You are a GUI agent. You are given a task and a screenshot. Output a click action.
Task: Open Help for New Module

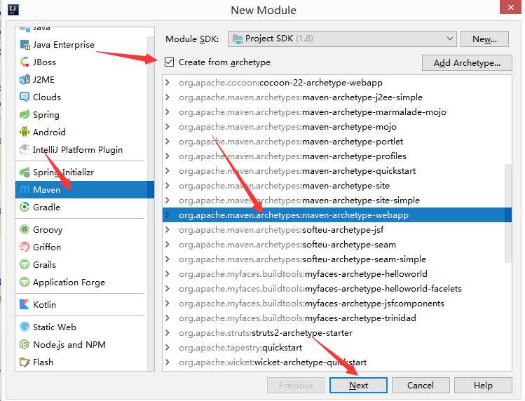pyautogui.click(x=483, y=386)
